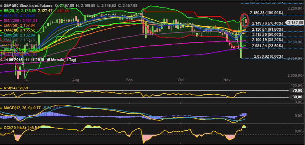This screenshot has width=305, height=145.
Task: Click the 2.200,00 price axis label
Action: (x=295, y=9)
